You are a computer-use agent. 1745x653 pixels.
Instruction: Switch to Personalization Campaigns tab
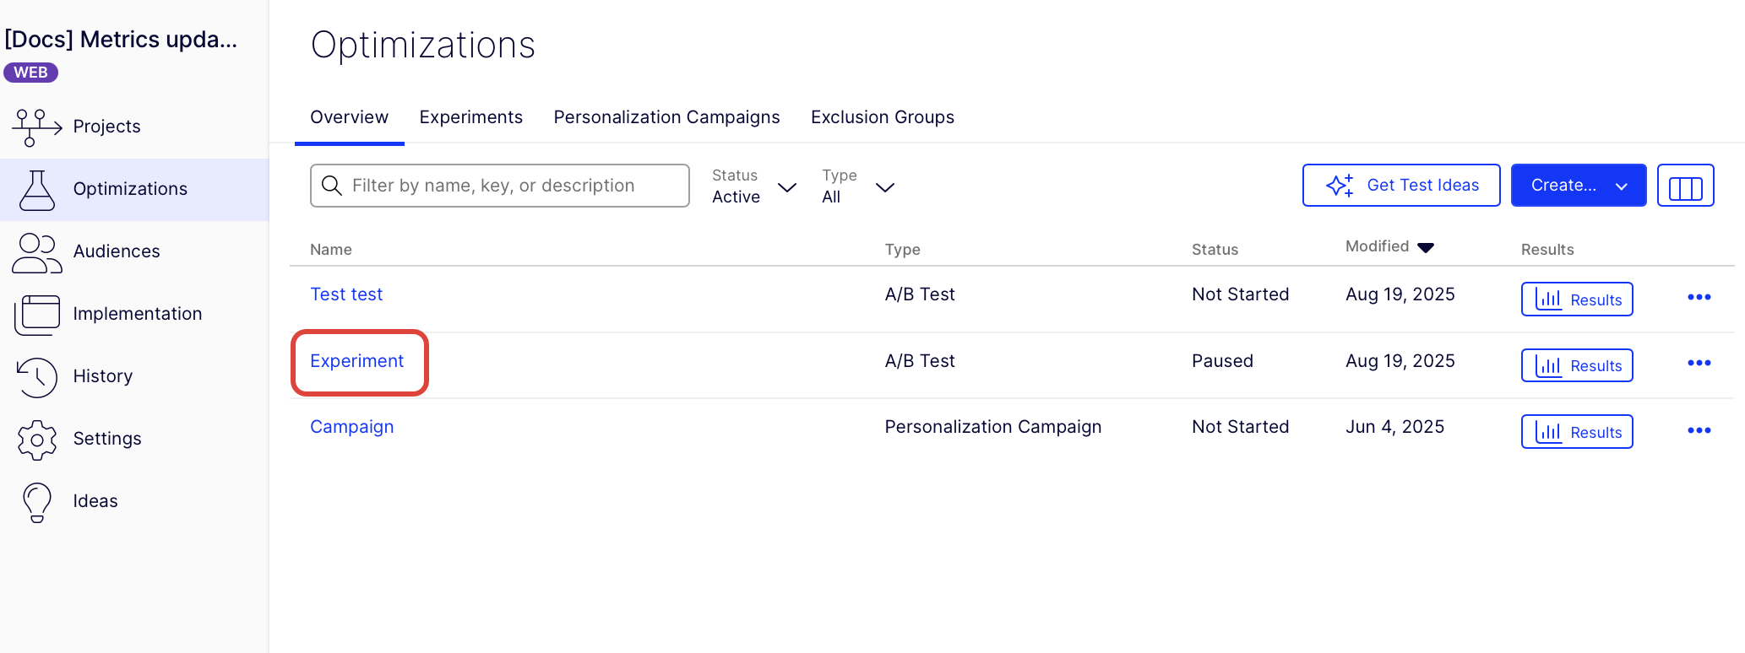666,117
